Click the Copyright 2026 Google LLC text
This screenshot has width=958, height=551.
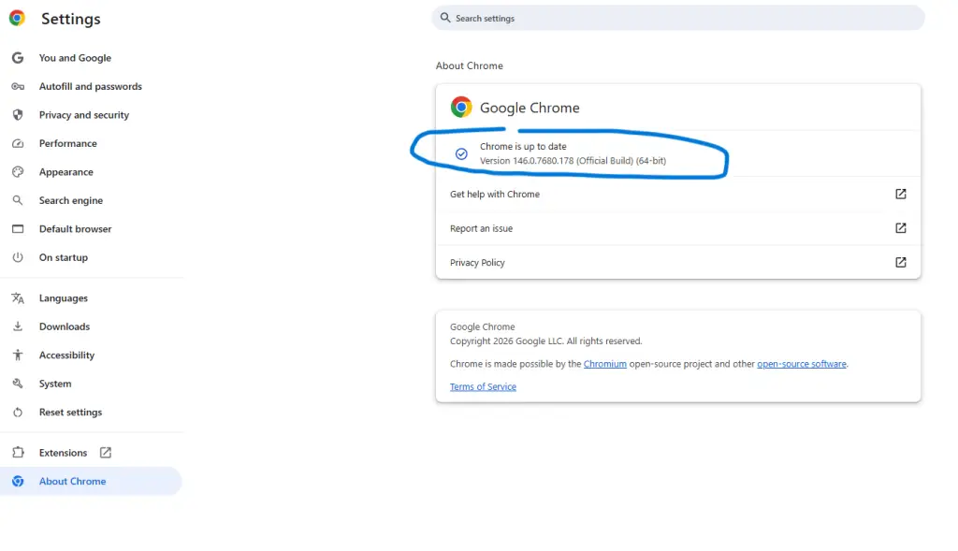point(546,341)
